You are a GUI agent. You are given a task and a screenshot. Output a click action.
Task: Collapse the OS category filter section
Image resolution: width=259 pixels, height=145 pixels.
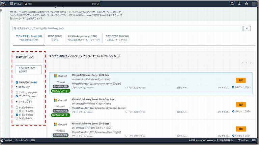17,87
